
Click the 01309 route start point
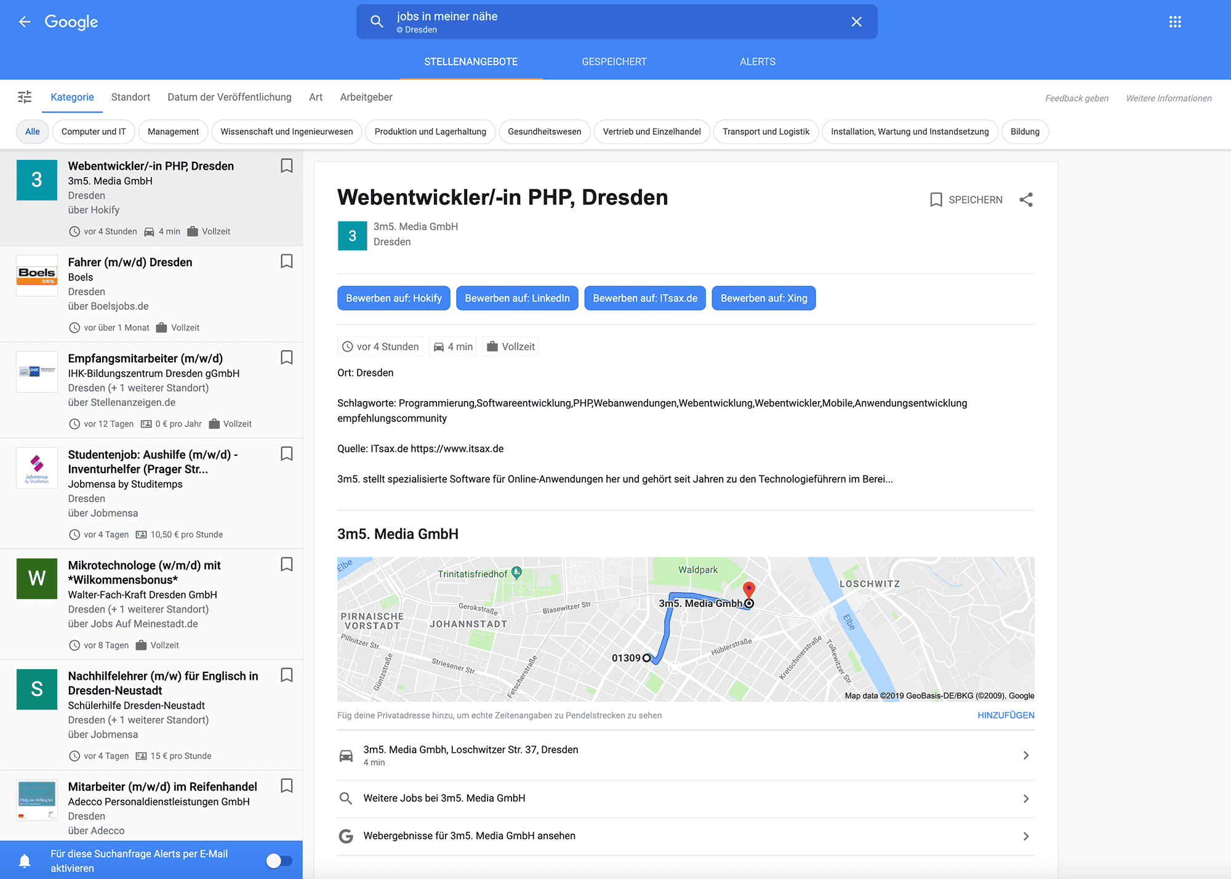646,658
